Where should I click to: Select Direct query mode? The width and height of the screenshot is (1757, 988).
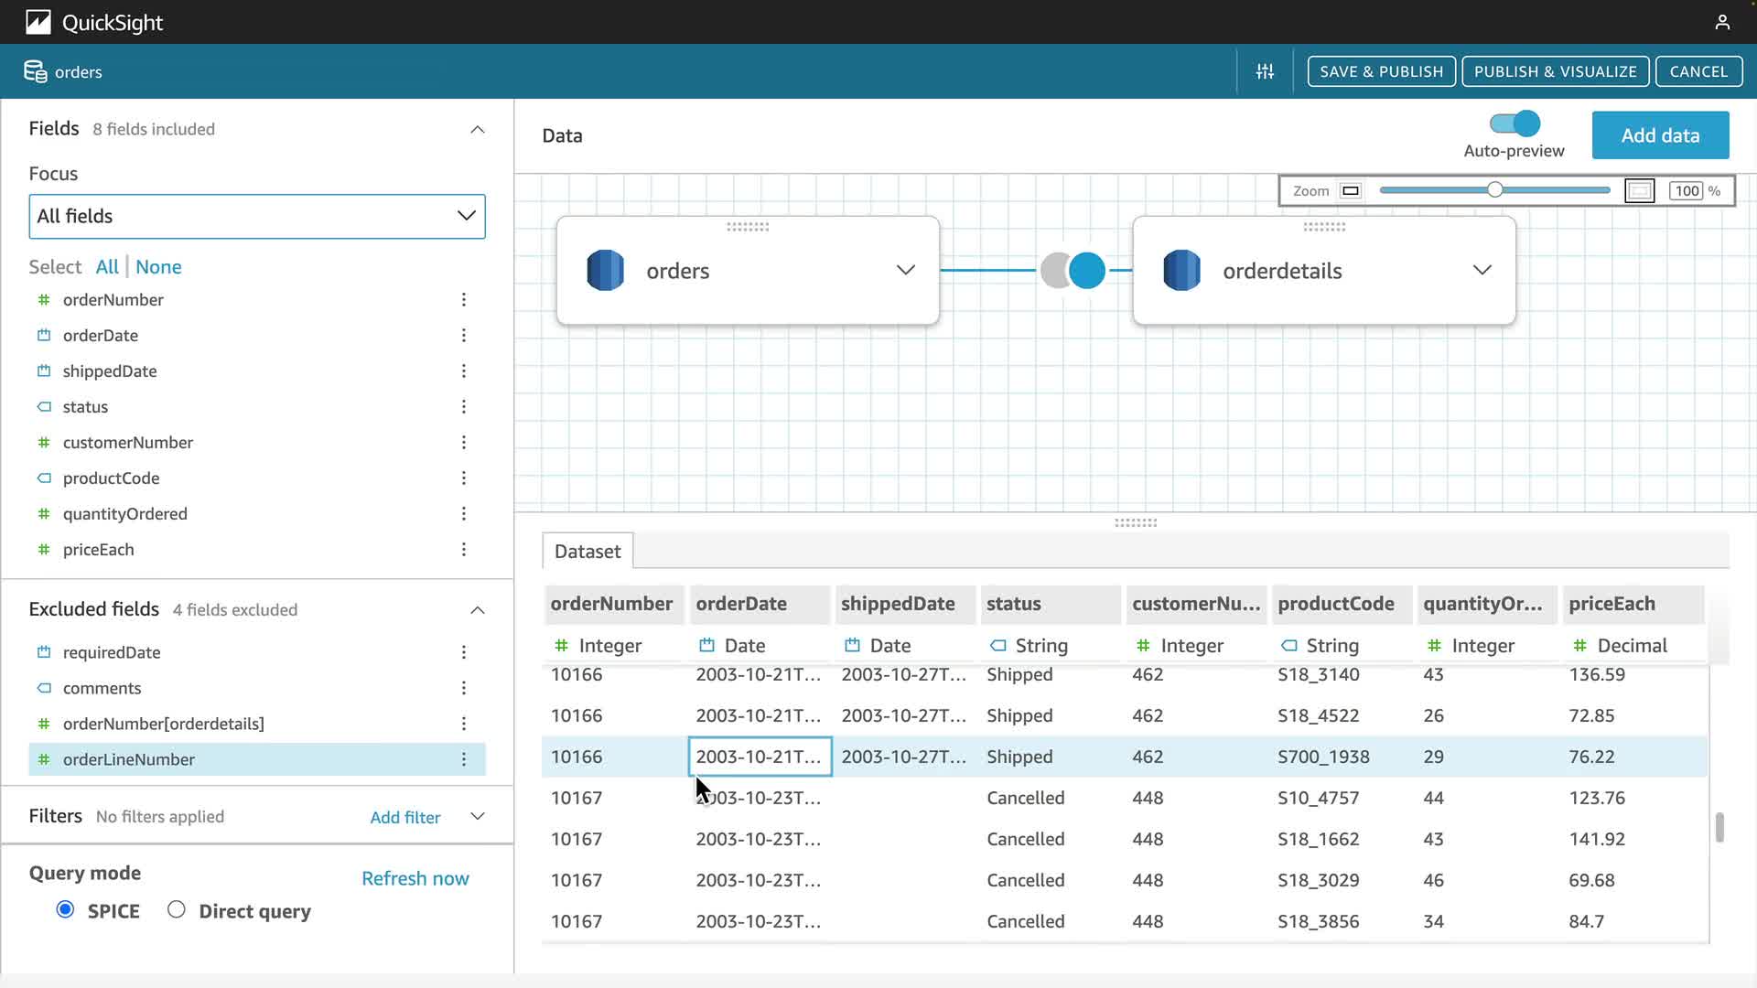tap(177, 909)
